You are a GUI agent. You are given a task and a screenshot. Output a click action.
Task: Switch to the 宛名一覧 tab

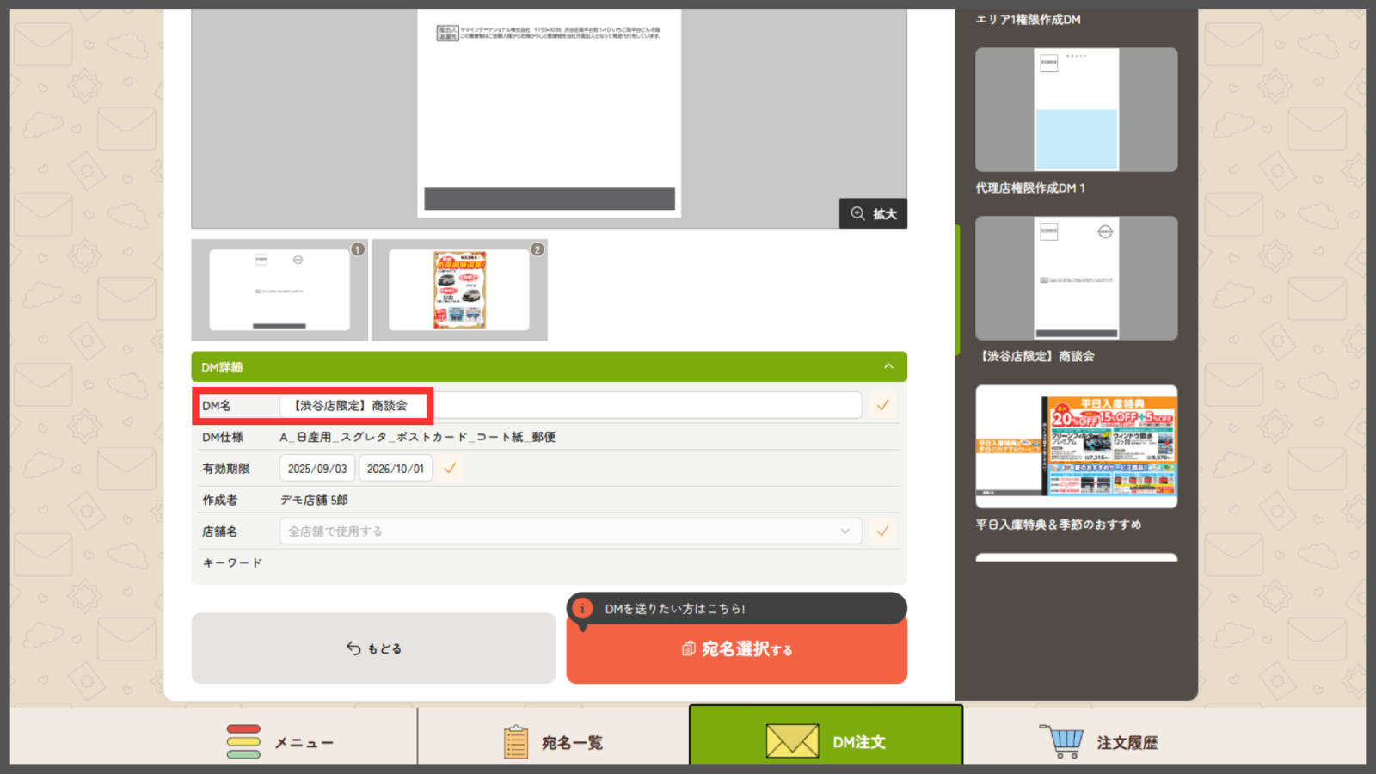tap(571, 742)
